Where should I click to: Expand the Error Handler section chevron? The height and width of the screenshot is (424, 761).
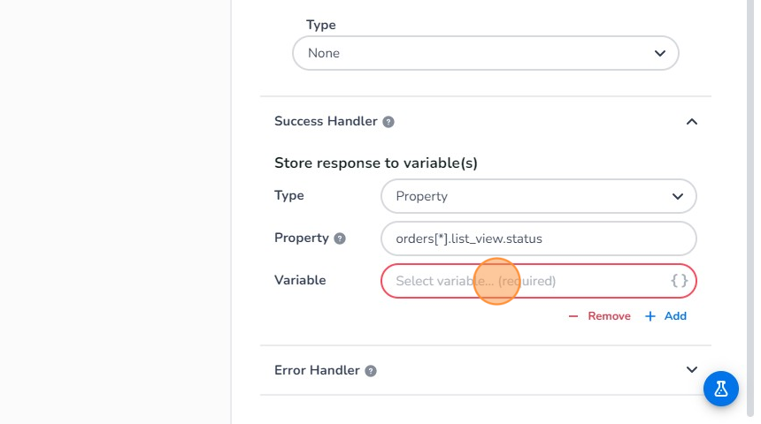(x=692, y=370)
